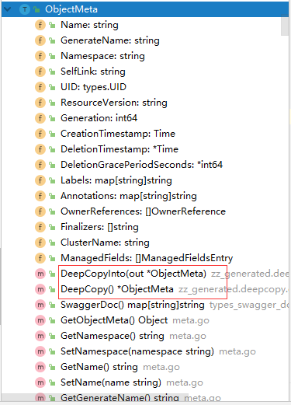
Task: Click the type icon beside ObjectMeta
Action: [25, 9]
